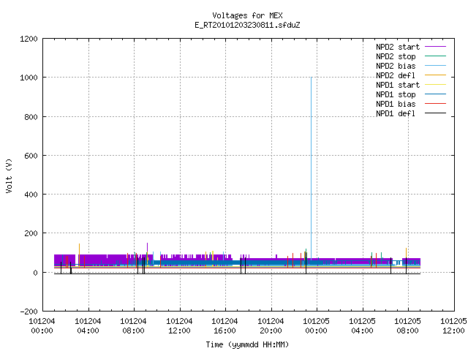The width and height of the screenshot is (468, 351).
Task: Click the 'NPD1 bias' legend label
Action: coord(396,104)
